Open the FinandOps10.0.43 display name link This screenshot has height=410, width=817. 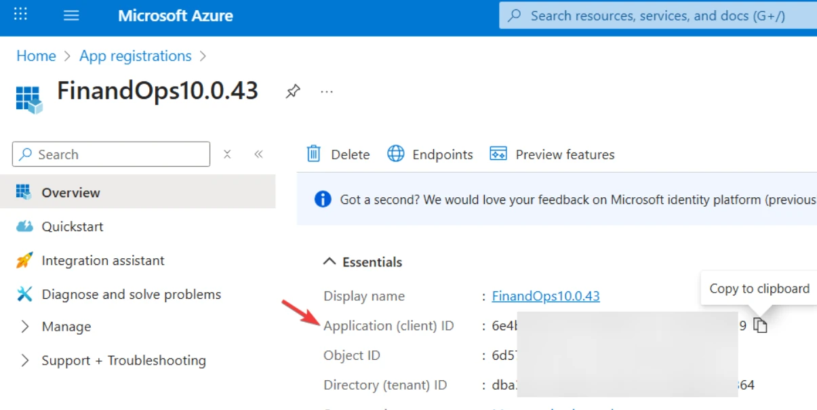coord(546,296)
